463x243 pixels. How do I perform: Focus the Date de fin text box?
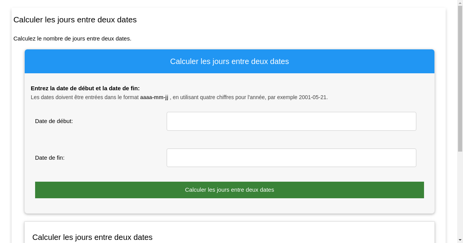click(x=291, y=158)
